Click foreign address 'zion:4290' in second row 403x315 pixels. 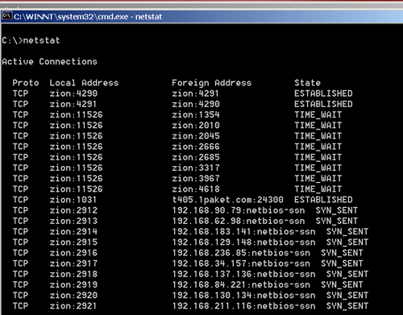(196, 104)
